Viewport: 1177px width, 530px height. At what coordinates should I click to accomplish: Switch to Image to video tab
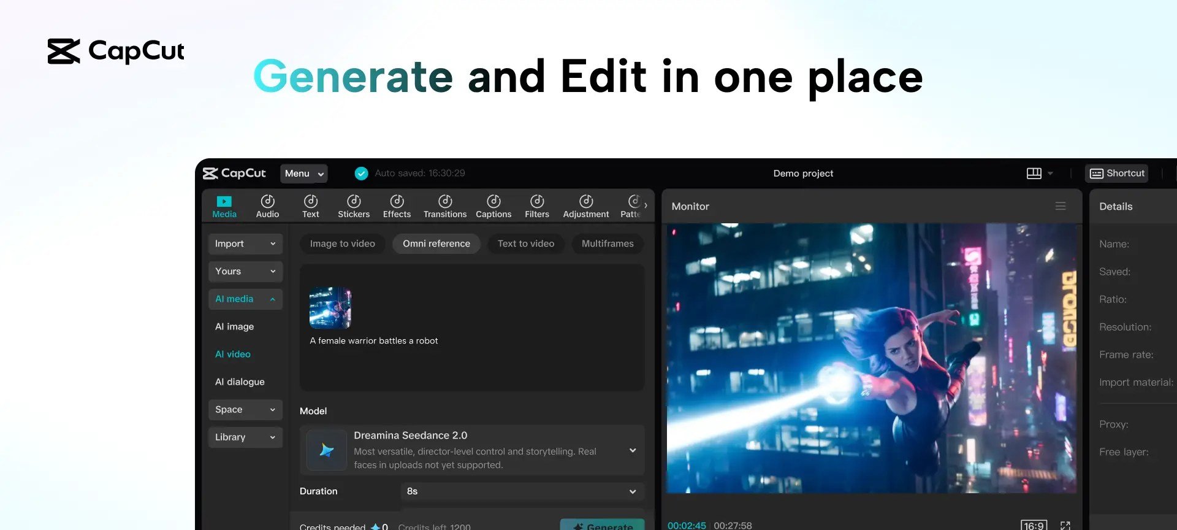[x=342, y=244]
